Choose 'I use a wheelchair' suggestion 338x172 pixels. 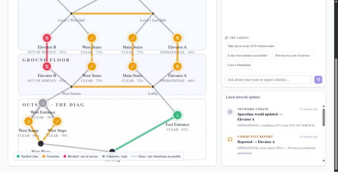(x=239, y=65)
